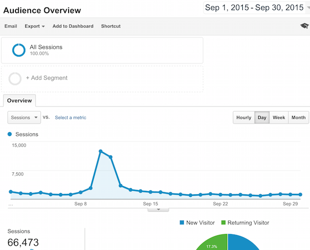Click the Sep 22 axis label
The image size is (310, 250).
click(x=221, y=204)
